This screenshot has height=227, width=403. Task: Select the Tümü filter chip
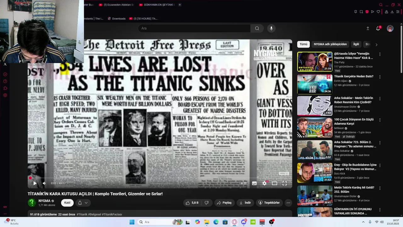(x=304, y=44)
